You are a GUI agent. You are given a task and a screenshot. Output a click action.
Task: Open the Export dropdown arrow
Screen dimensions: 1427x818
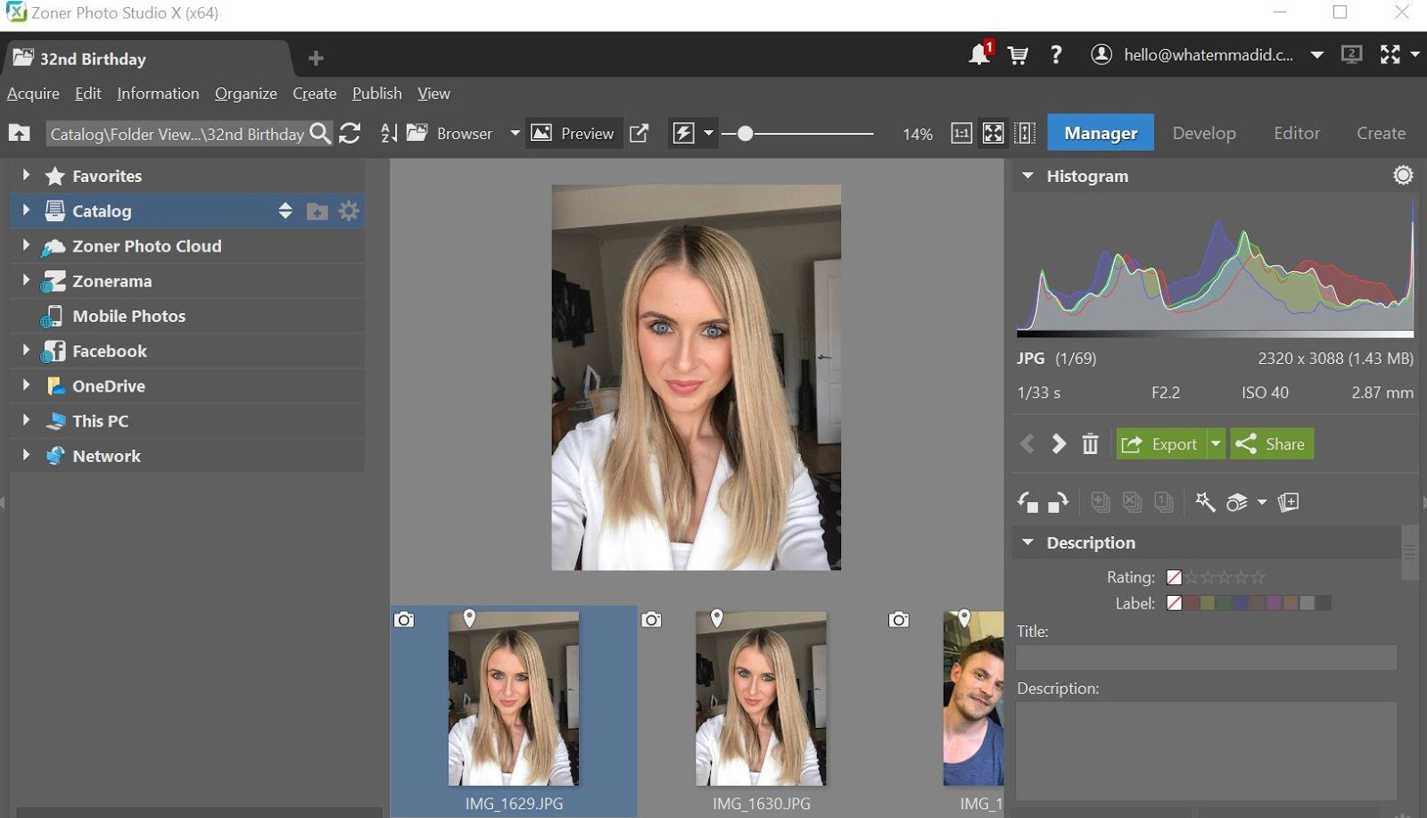[x=1216, y=444]
